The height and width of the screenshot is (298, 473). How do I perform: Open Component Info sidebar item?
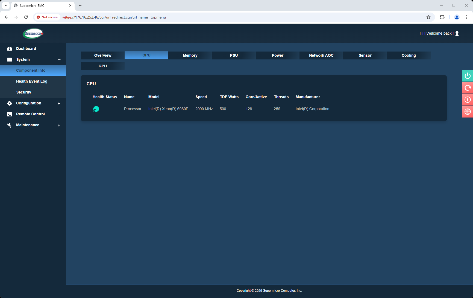[x=33, y=70]
